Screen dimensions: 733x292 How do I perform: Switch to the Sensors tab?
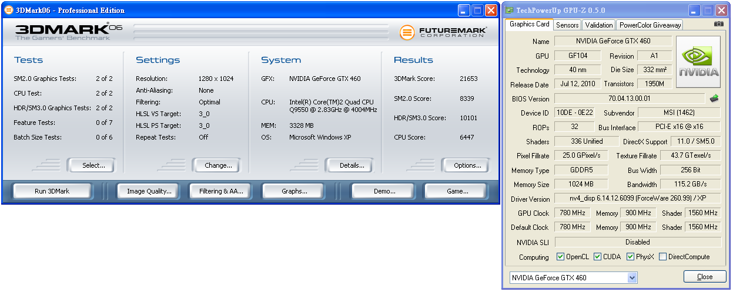(567, 25)
